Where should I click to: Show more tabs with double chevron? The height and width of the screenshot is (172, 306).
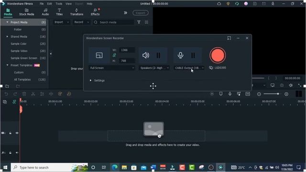coord(125,13)
